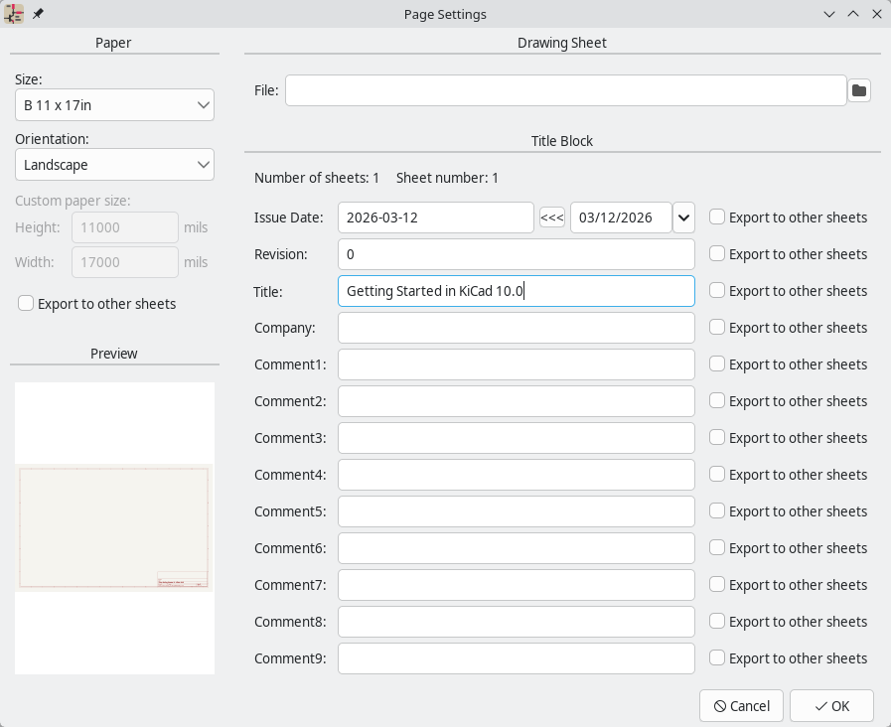
Task: Click the Company input field
Action: click(x=516, y=328)
